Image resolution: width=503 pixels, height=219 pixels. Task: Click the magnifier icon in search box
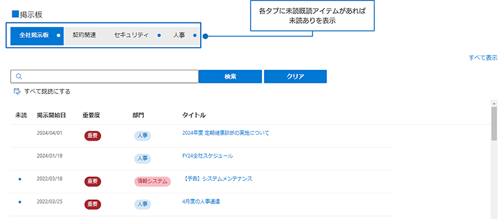click(18, 76)
